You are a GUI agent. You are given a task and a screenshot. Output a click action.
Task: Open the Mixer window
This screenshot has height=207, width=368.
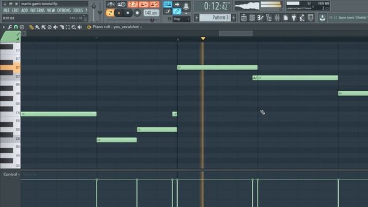point(277,18)
